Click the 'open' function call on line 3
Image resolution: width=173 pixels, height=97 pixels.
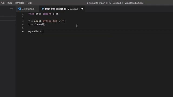pyautogui.click(x=37, y=21)
